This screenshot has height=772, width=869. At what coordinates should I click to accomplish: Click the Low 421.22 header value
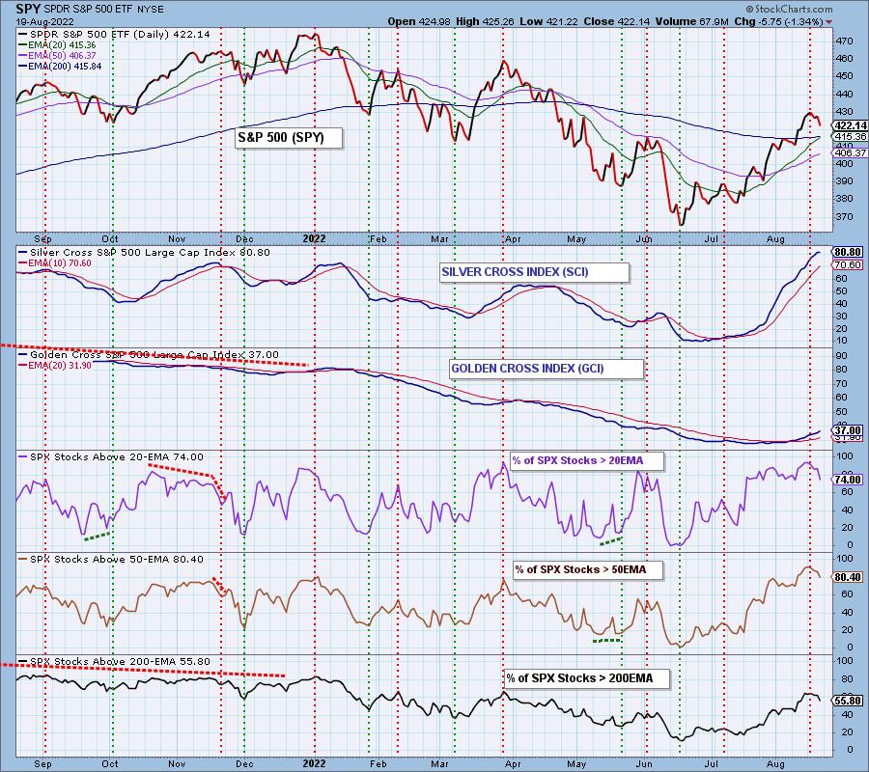pyautogui.click(x=548, y=21)
